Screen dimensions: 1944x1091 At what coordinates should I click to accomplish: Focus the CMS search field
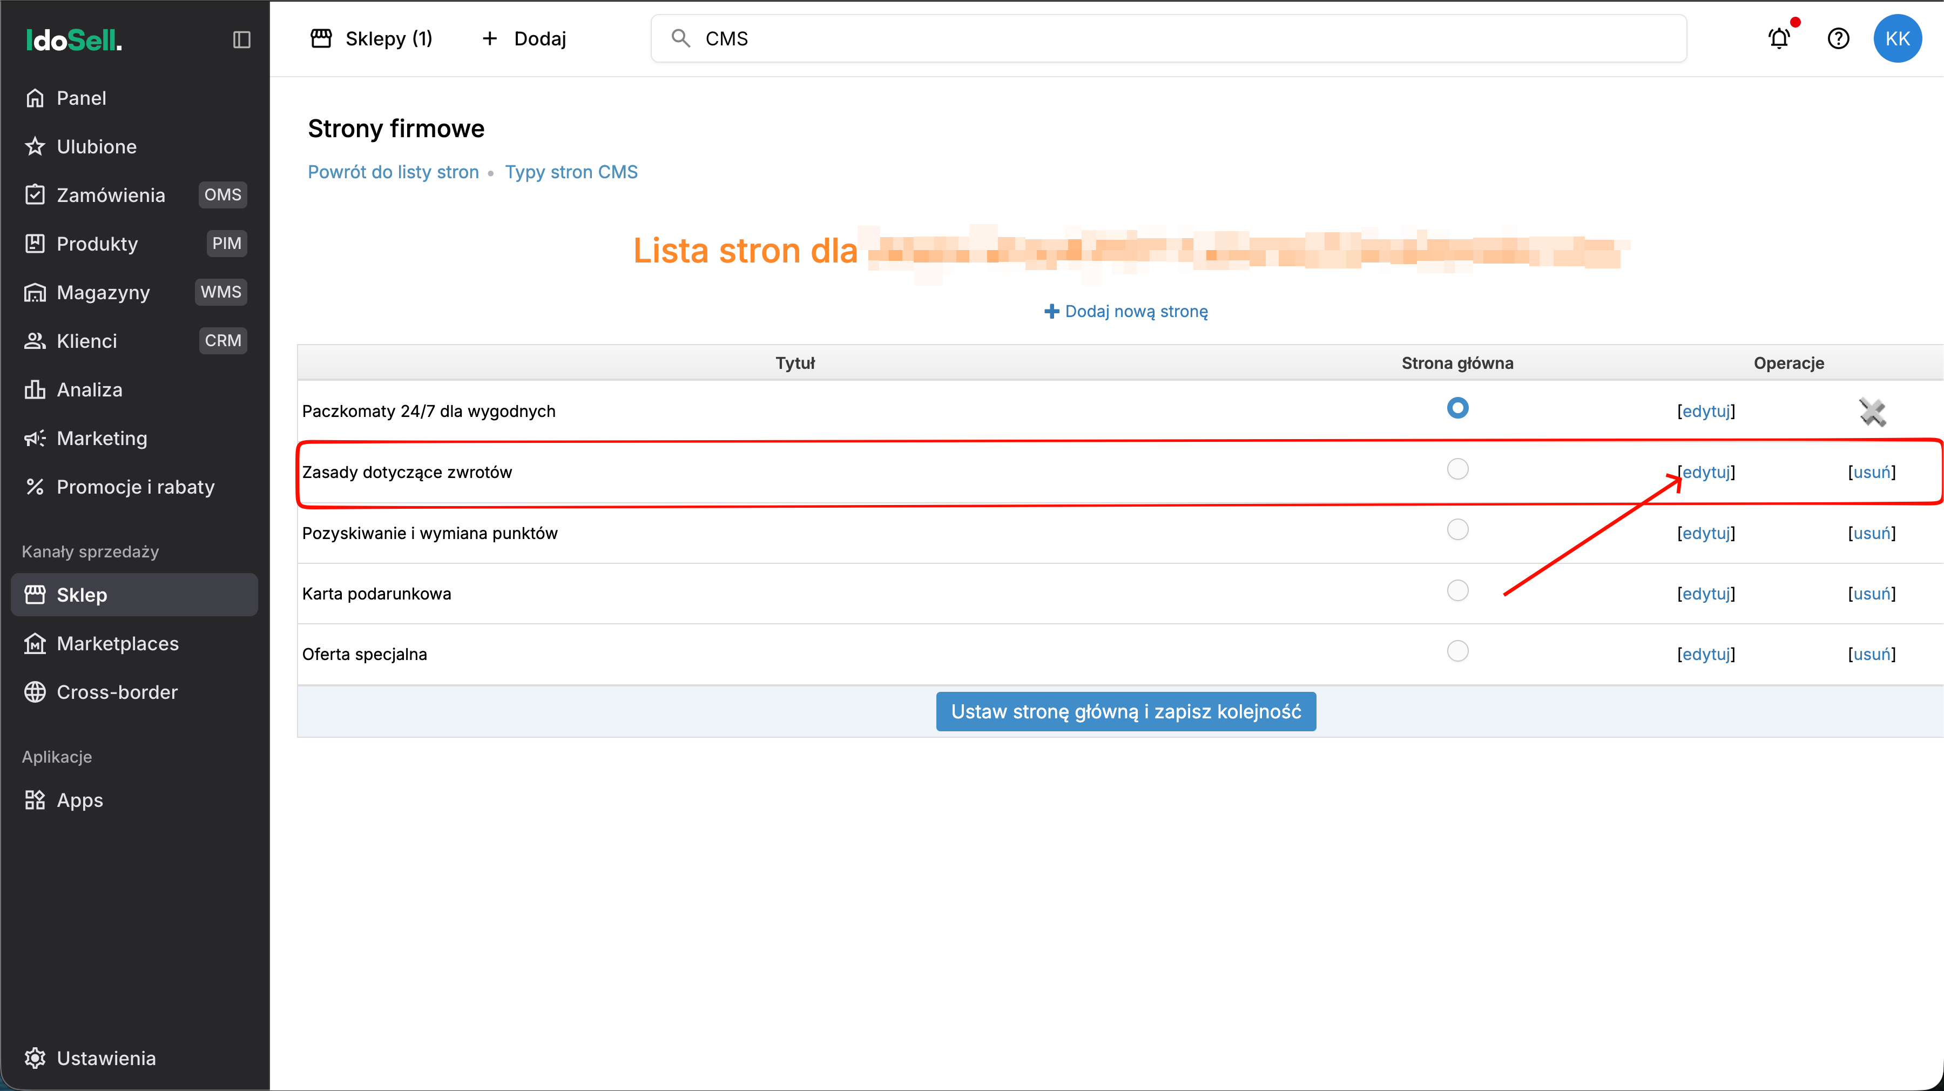[1168, 38]
